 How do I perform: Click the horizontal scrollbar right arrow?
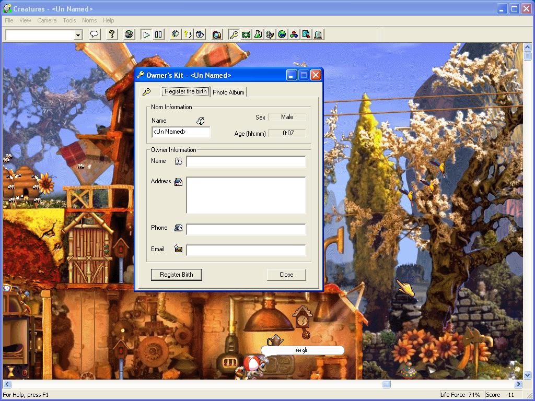[x=519, y=384]
